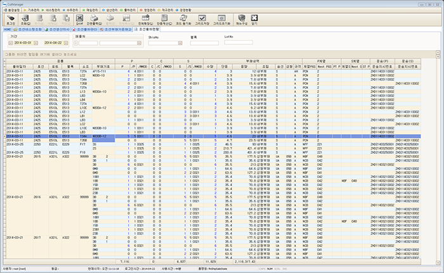The height and width of the screenshot is (273, 444).
Task: Click the 간편출력 quick print icon
Action: point(94,18)
